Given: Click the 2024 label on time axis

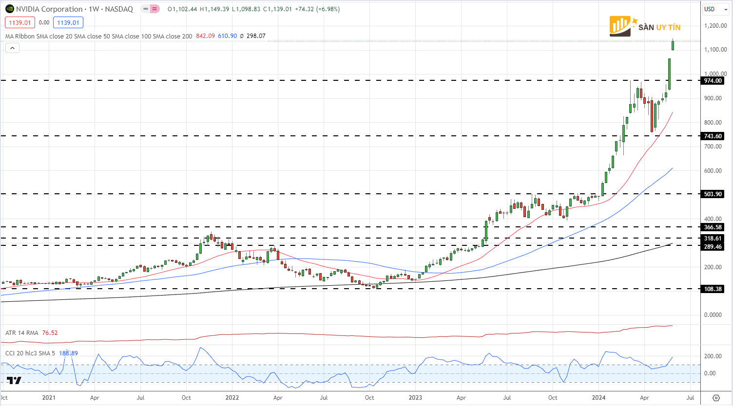Looking at the screenshot, I should click(x=598, y=398).
